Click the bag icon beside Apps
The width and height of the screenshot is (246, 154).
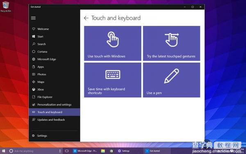click(34, 67)
